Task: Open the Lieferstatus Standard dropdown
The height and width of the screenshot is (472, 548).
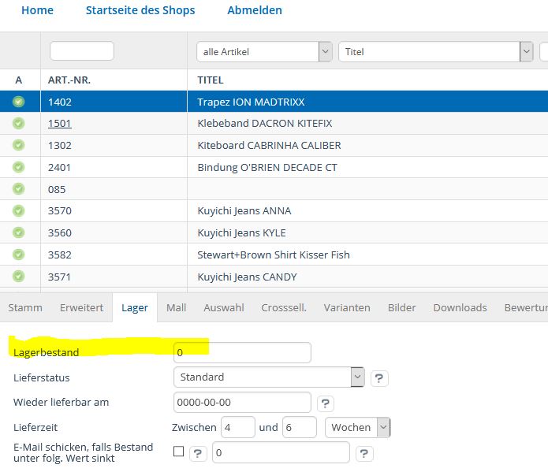Action: [x=268, y=377]
